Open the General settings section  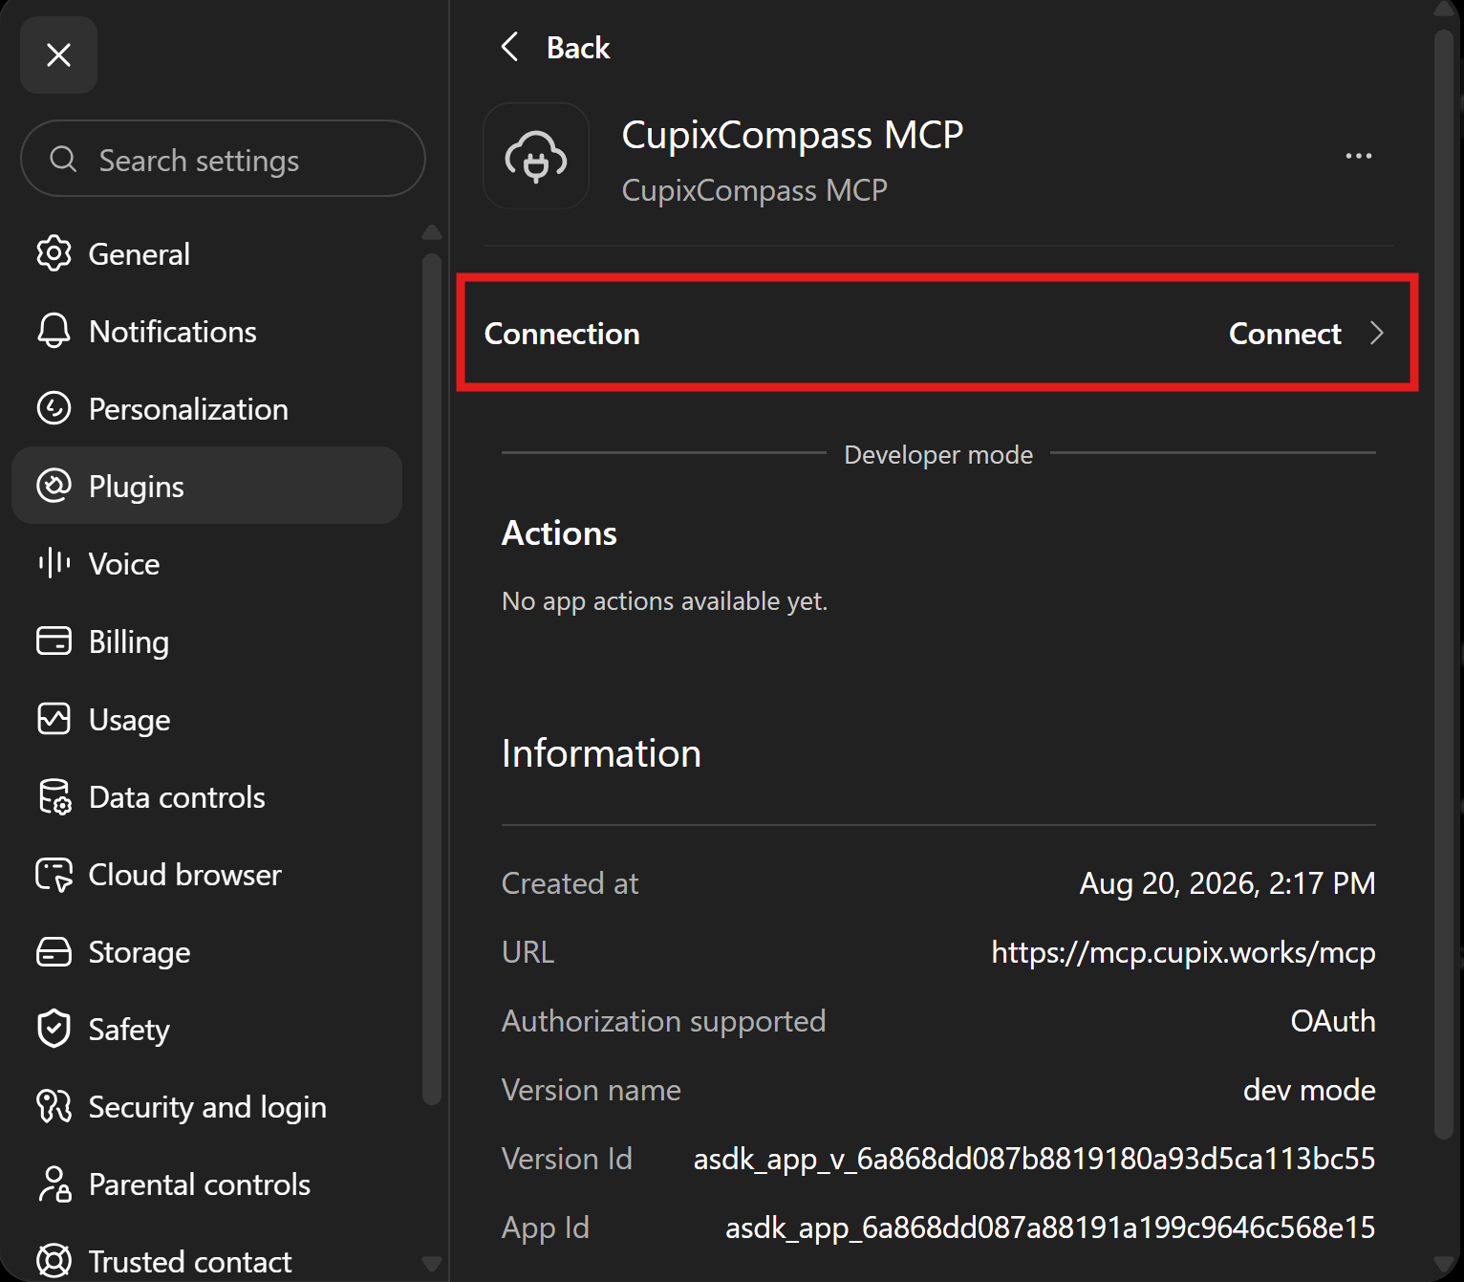[x=206, y=253]
